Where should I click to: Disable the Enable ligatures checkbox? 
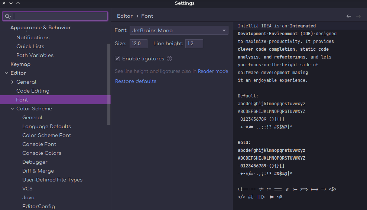point(117,59)
